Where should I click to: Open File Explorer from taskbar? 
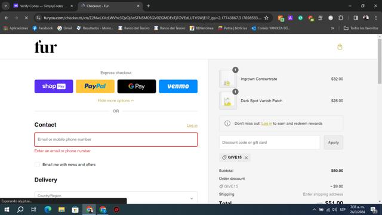[61, 210]
